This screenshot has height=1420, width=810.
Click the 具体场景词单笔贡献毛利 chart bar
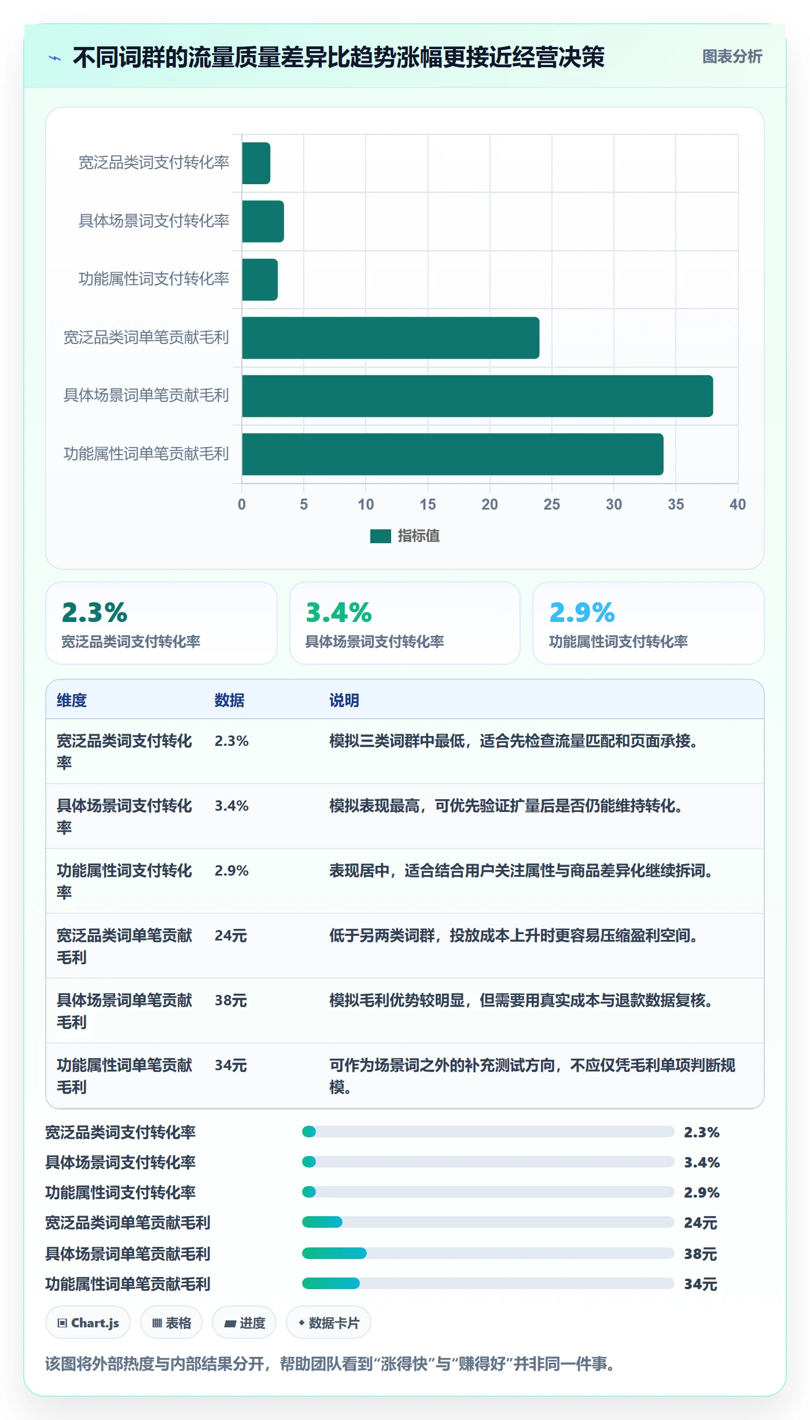477,396
